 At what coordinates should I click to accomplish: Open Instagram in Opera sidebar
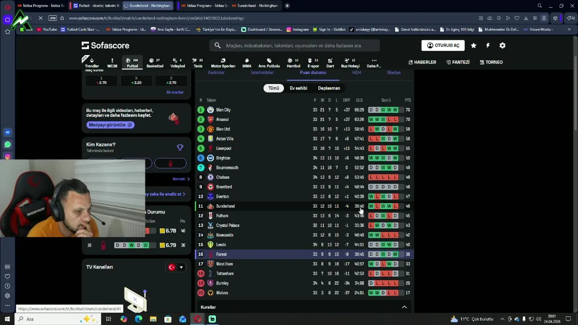tap(7, 157)
